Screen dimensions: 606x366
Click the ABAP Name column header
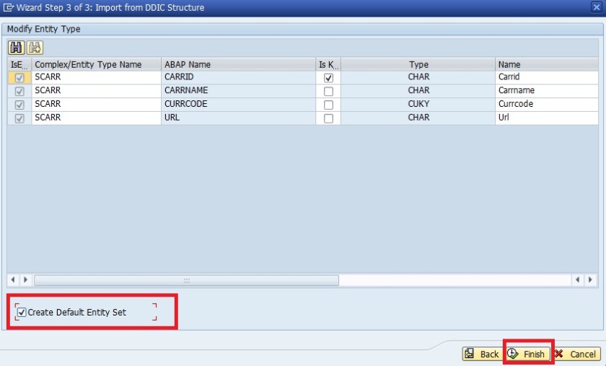coord(239,65)
